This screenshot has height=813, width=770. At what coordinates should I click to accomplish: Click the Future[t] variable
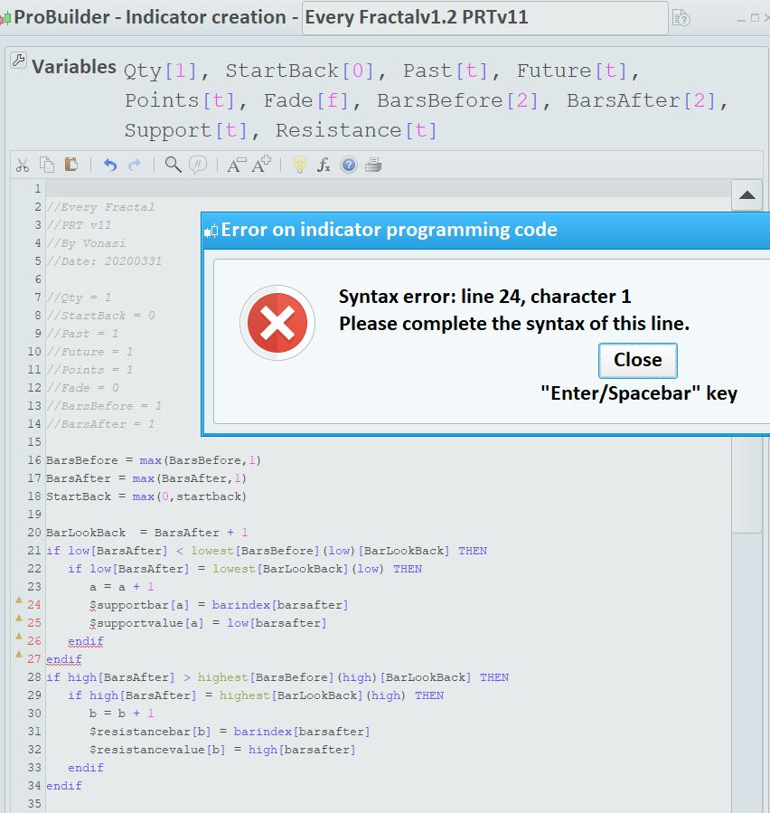572,71
